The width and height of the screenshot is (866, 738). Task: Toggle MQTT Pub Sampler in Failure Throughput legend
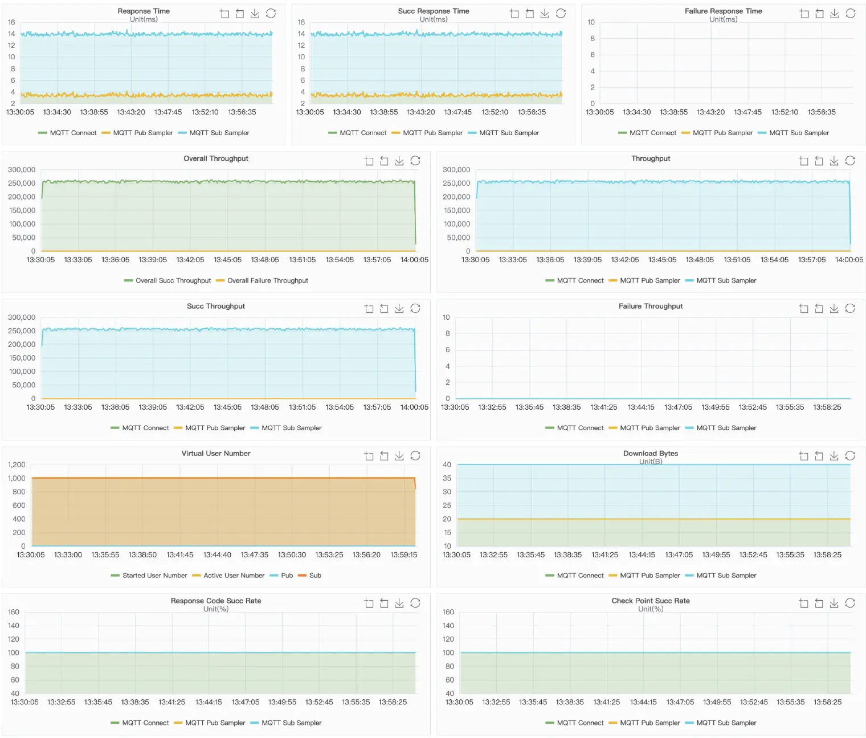click(x=644, y=428)
